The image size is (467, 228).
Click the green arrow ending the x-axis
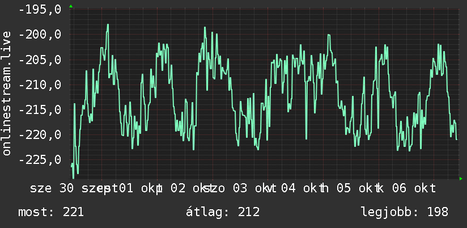point(461,179)
